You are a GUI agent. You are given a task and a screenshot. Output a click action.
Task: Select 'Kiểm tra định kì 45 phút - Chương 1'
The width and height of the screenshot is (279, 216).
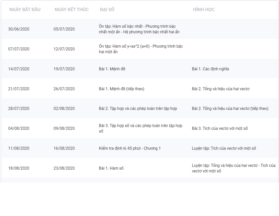[x=130, y=148]
